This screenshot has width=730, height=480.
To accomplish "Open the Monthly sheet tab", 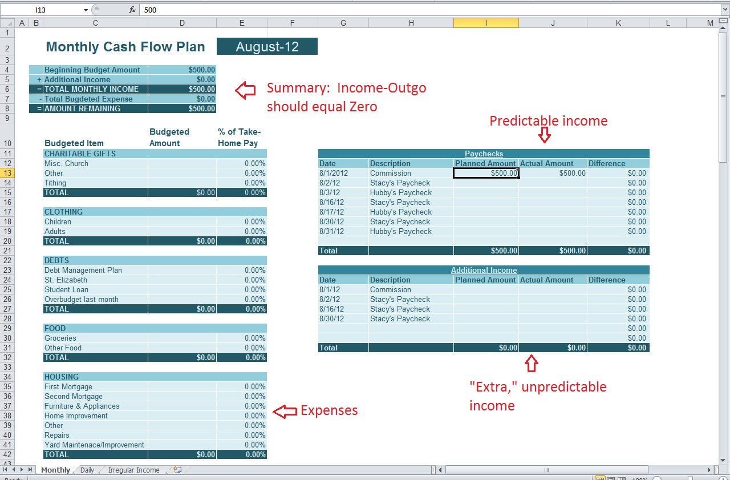I will tap(55, 470).
